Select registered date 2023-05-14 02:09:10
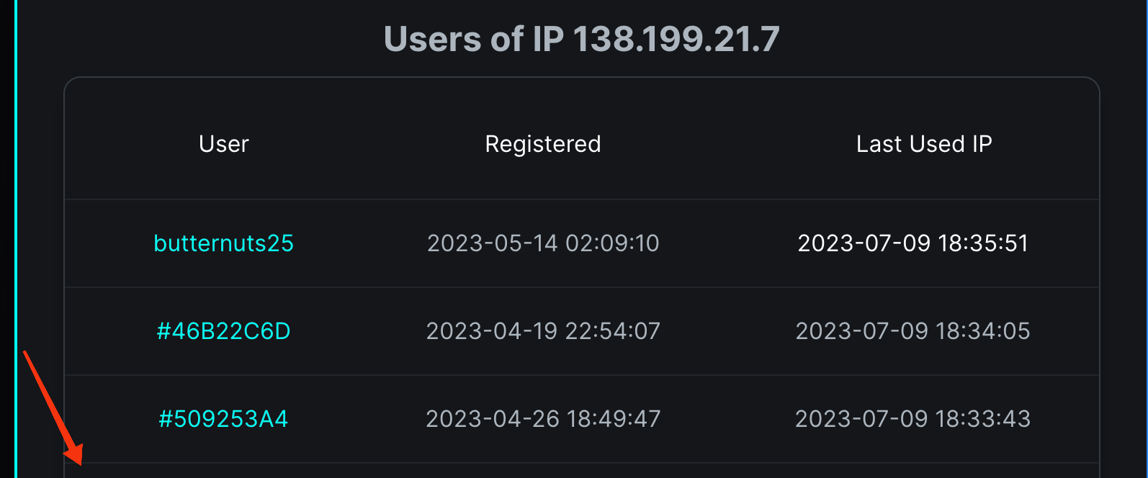This screenshot has height=478, width=1148. pos(543,243)
